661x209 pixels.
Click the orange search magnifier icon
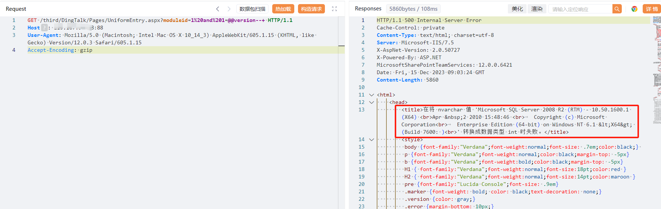(x=617, y=9)
